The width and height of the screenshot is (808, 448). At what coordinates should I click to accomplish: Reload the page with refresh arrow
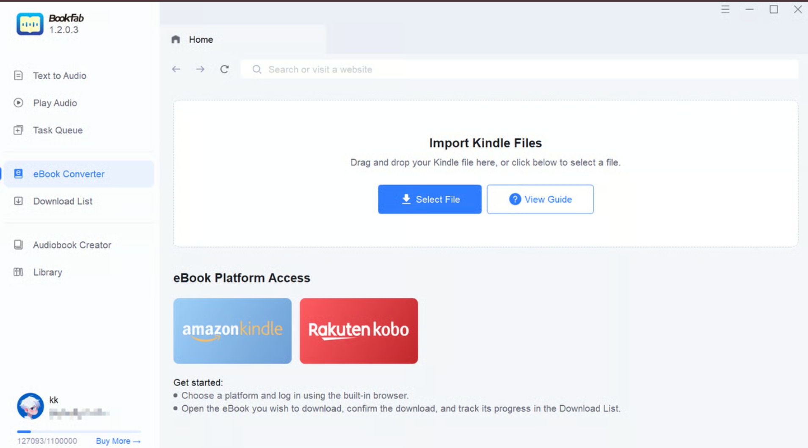pos(225,69)
